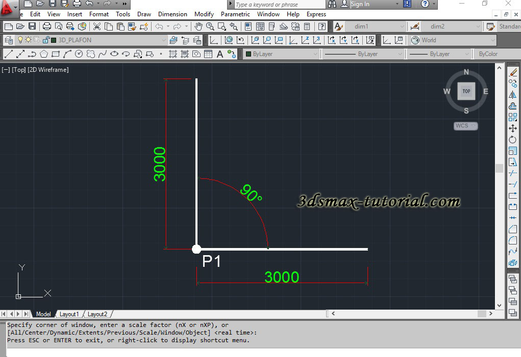521x357 pixels.
Task: Click the TOP face of the ViewCube
Action: pos(466,91)
